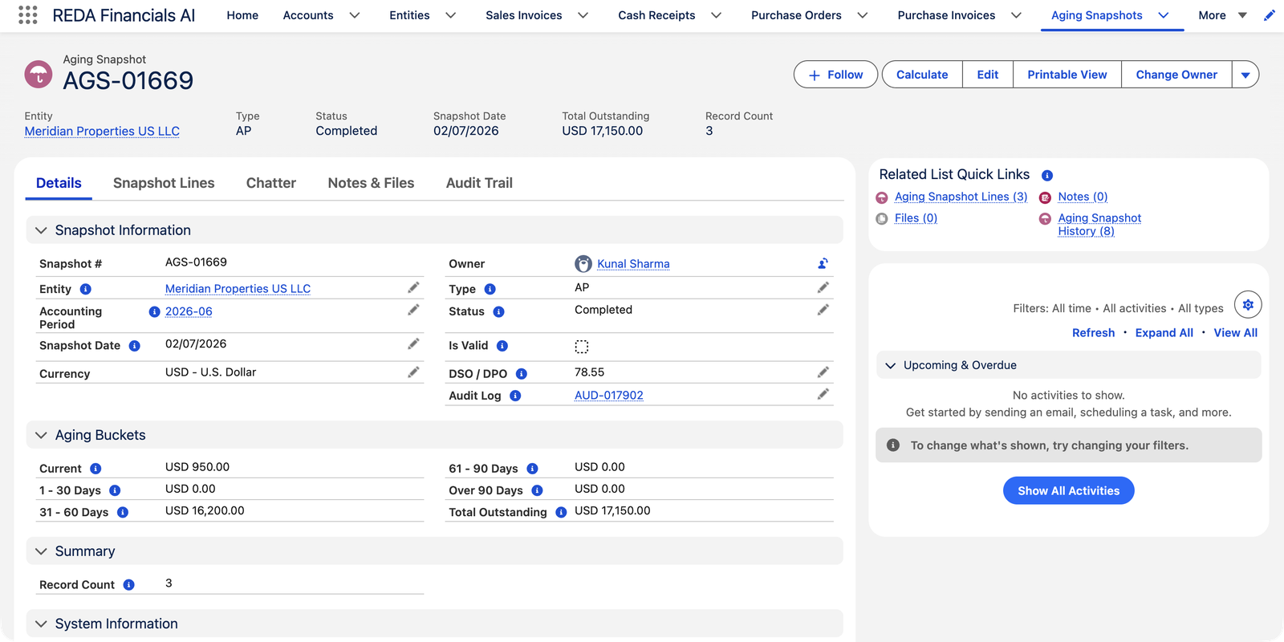Open the Notes & Files tab
Viewport: 1284px width, 642px height.
tap(371, 183)
